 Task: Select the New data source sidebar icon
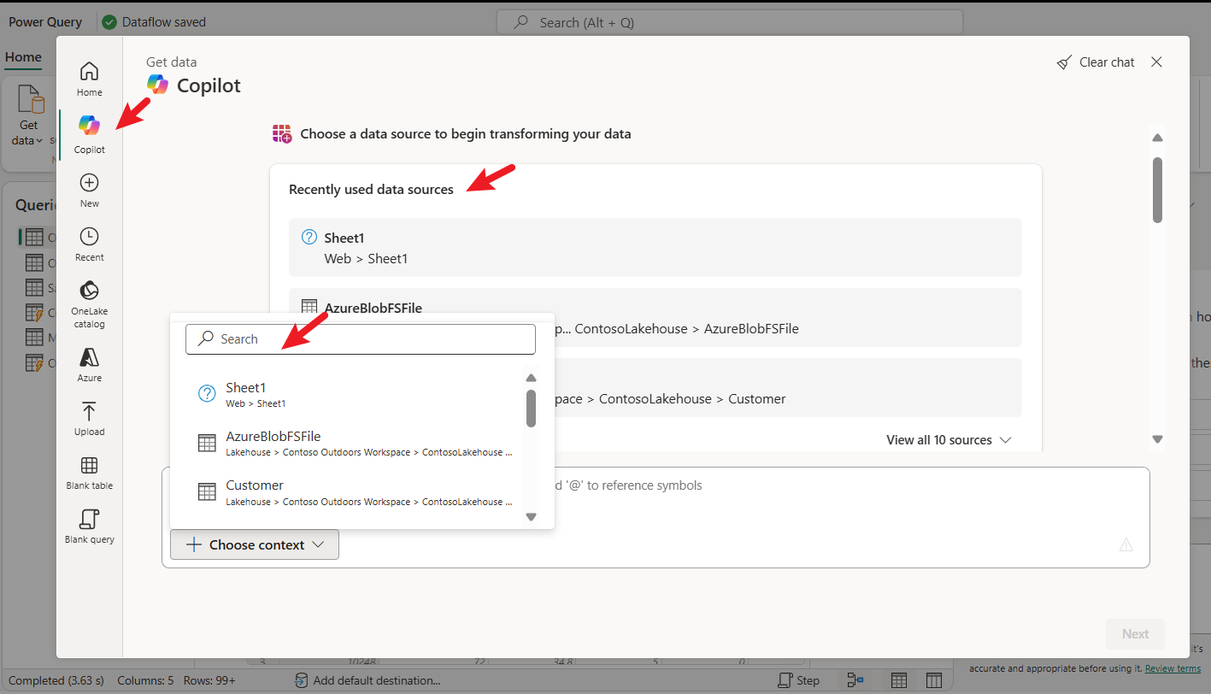click(89, 188)
